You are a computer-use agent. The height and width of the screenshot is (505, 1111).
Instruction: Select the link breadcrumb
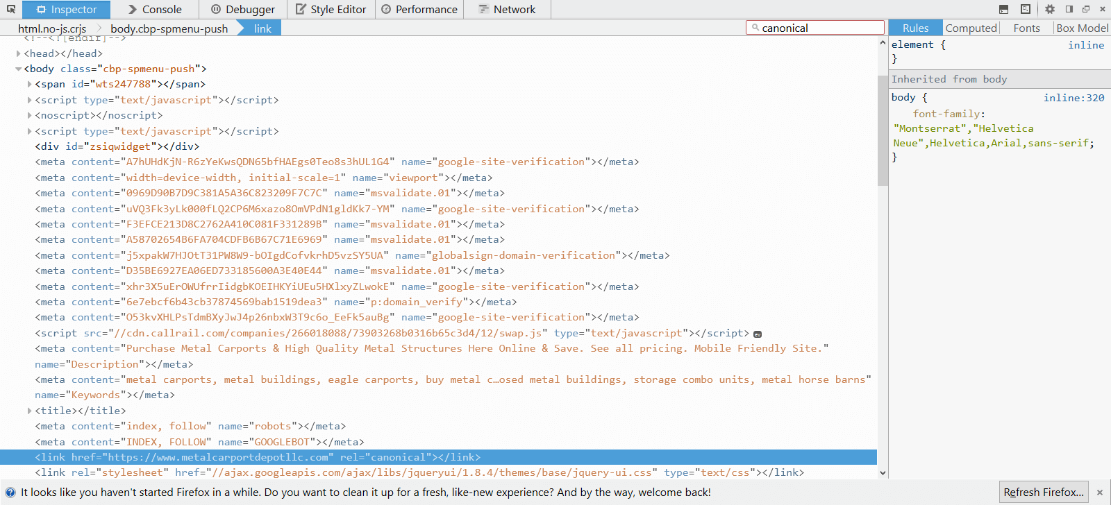(262, 28)
